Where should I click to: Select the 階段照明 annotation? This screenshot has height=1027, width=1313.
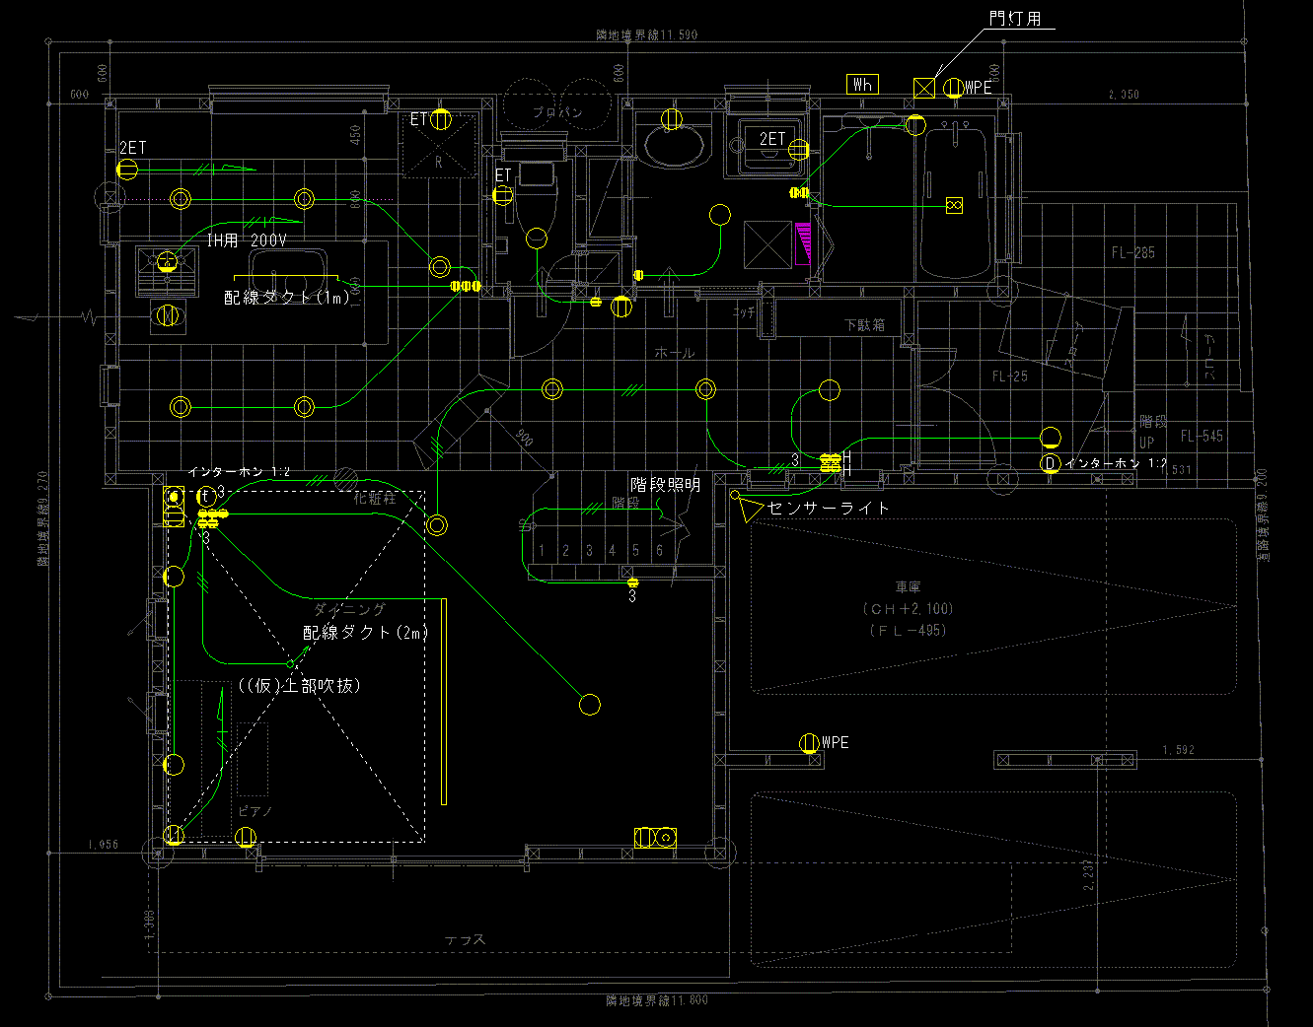666,485
